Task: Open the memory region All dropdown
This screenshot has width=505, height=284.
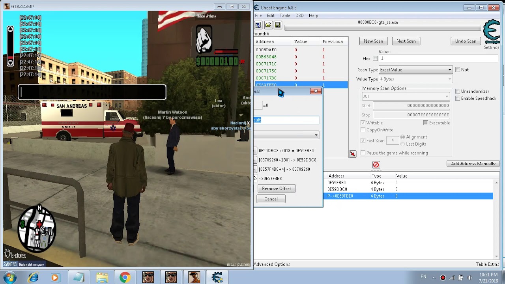Action: click(406, 97)
